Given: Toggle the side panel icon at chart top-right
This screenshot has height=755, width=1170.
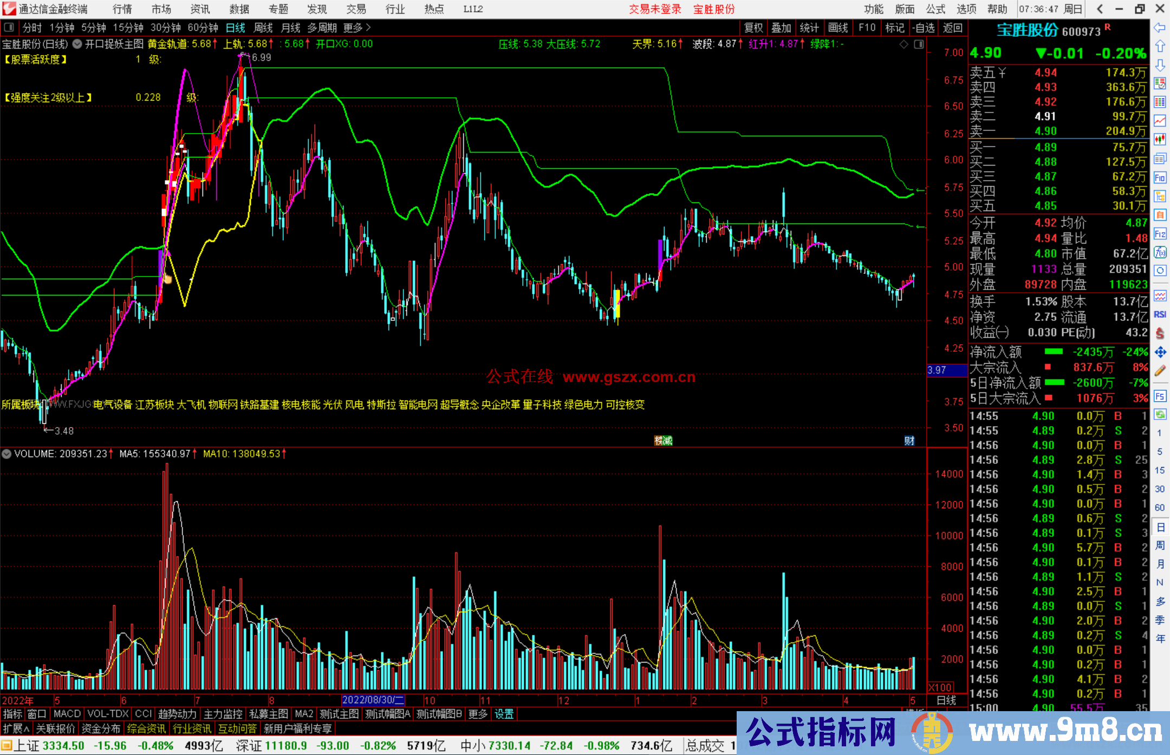Looking at the screenshot, I should tap(919, 44).
